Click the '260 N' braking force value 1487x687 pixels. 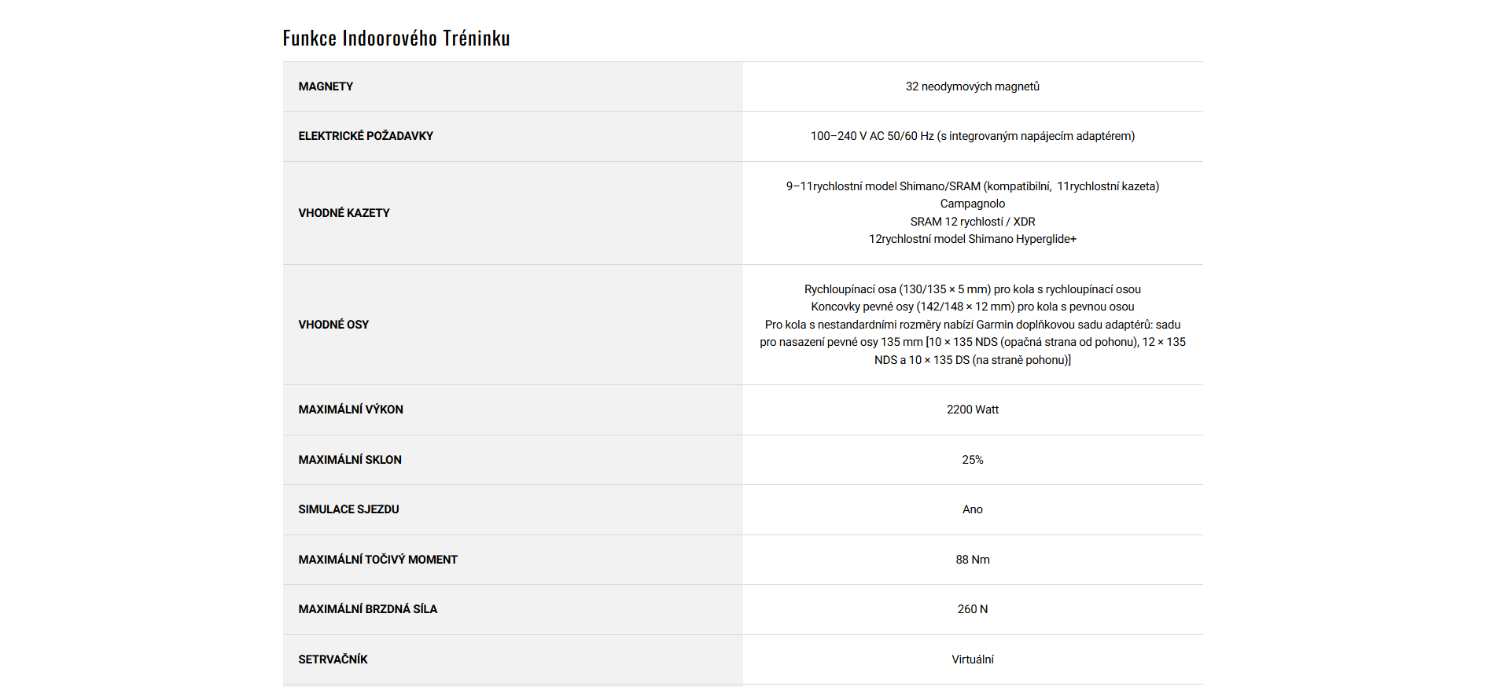tap(972, 609)
